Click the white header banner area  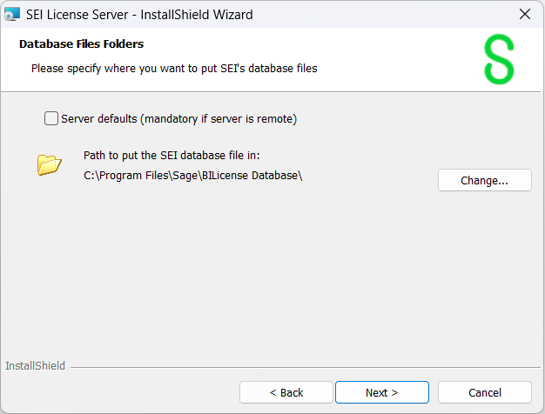tap(400, 52)
